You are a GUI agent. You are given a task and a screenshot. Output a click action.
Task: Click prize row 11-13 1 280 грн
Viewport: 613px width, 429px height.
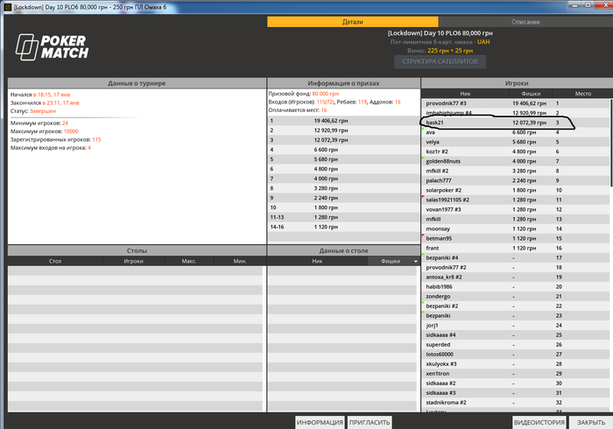tap(343, 217)
